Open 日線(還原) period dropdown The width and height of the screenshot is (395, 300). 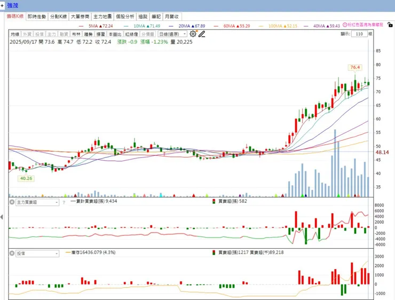(x=172, y=34)
